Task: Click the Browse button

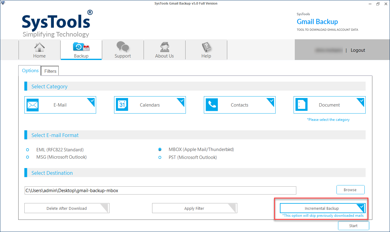Action: coord(350,190)
